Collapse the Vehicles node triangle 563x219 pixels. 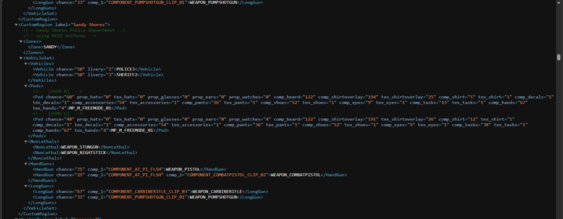point(25,64)
